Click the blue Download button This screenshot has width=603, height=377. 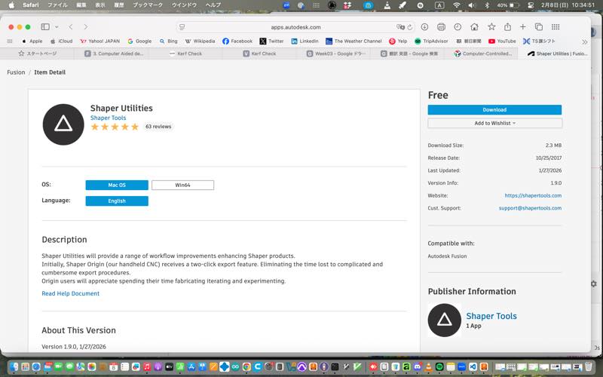(x=494, y=109)
